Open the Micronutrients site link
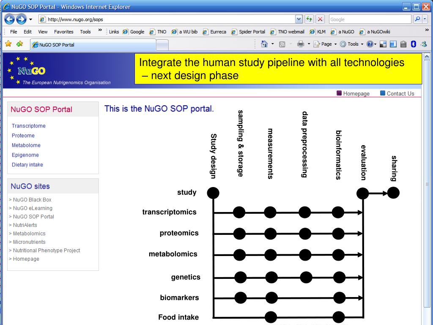 pyautogui.click(x=29, y=242)
